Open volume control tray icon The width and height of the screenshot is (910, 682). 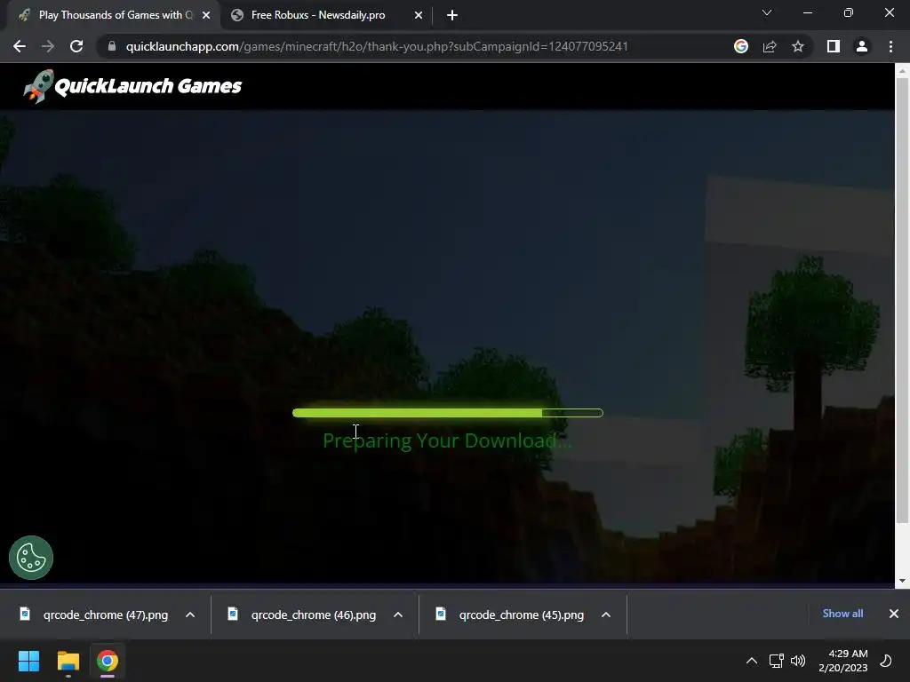click(798, 661)
